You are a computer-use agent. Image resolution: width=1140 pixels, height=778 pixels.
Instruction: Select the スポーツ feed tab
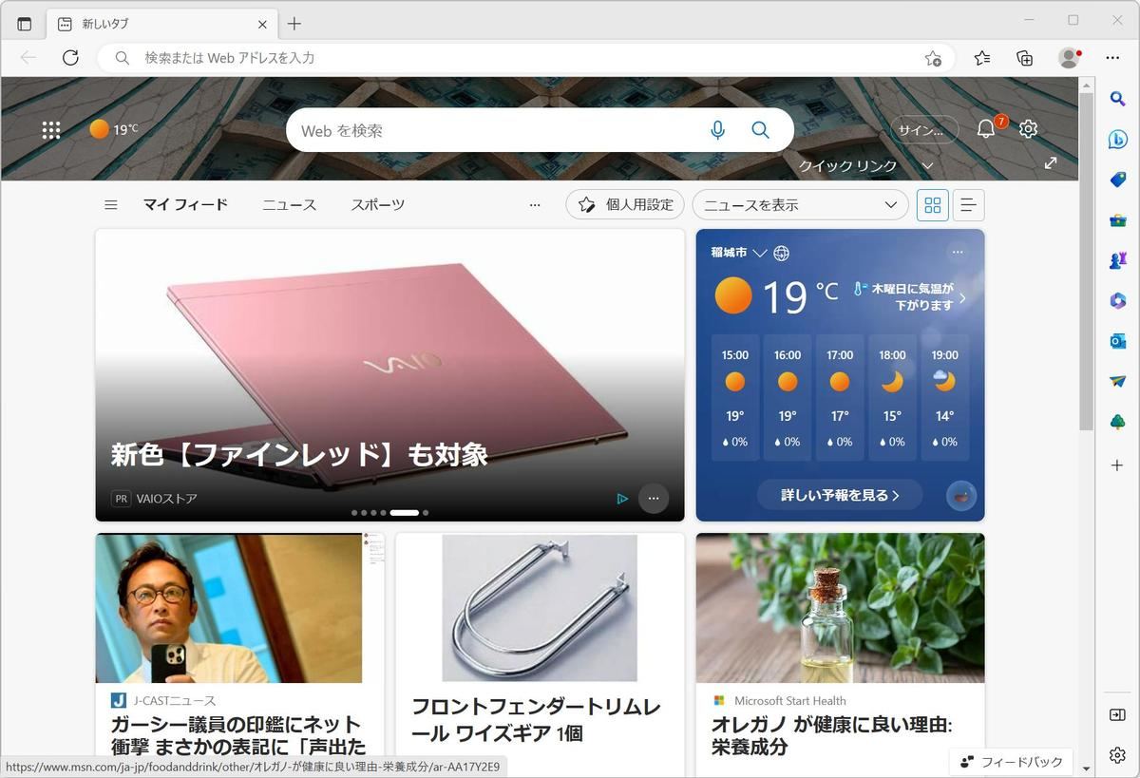coord(378,205)
